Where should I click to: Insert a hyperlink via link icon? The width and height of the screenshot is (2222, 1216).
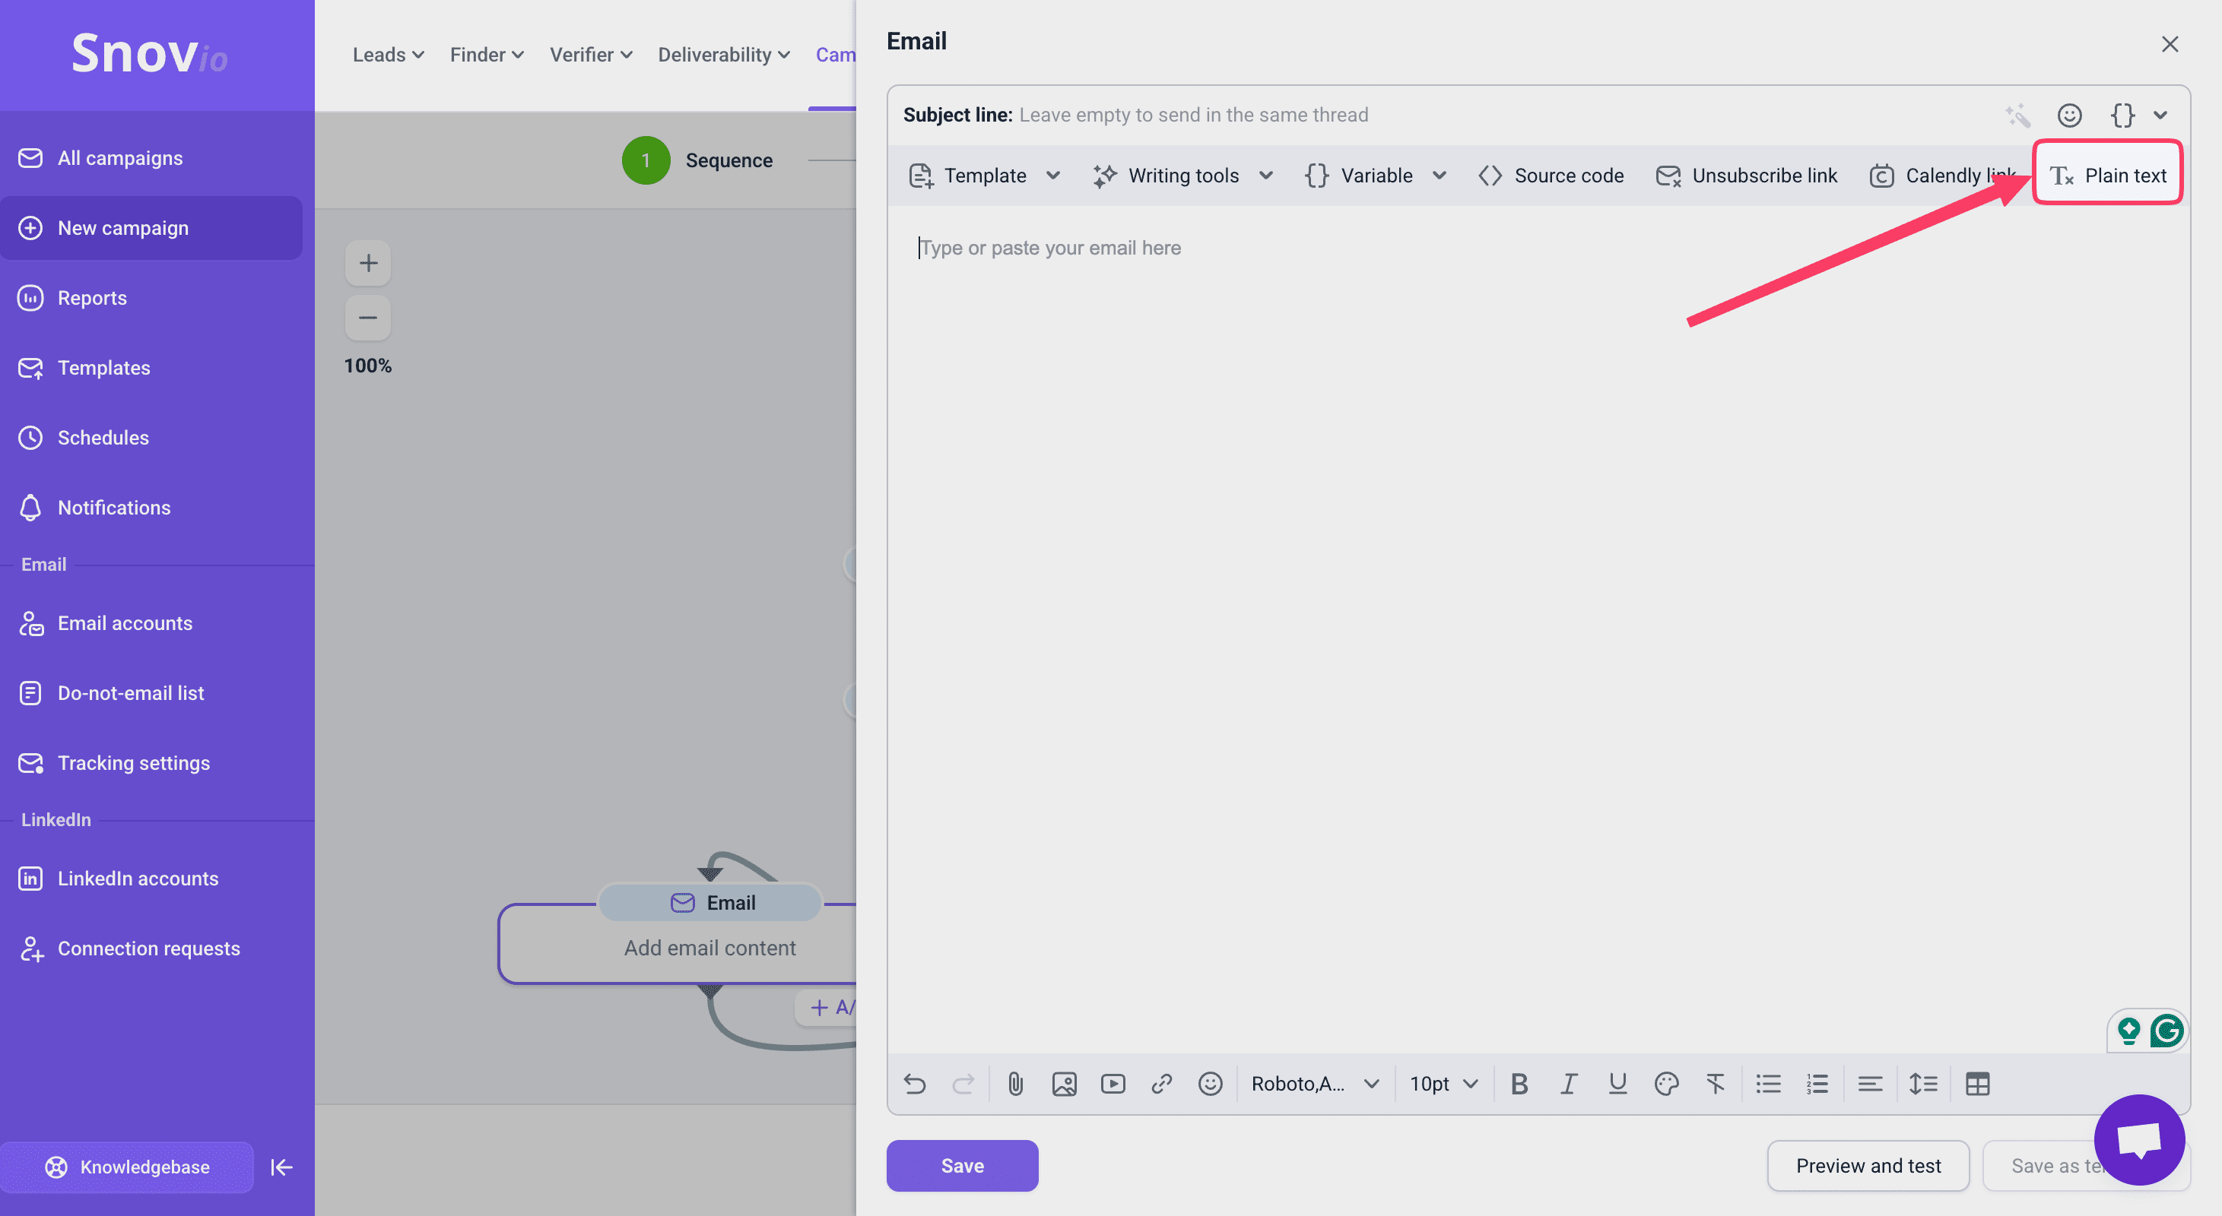point(1161,1083)
